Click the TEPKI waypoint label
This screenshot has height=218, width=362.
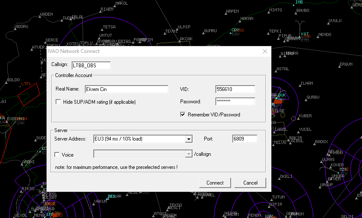pyautogui.click(x=275, y=31)
